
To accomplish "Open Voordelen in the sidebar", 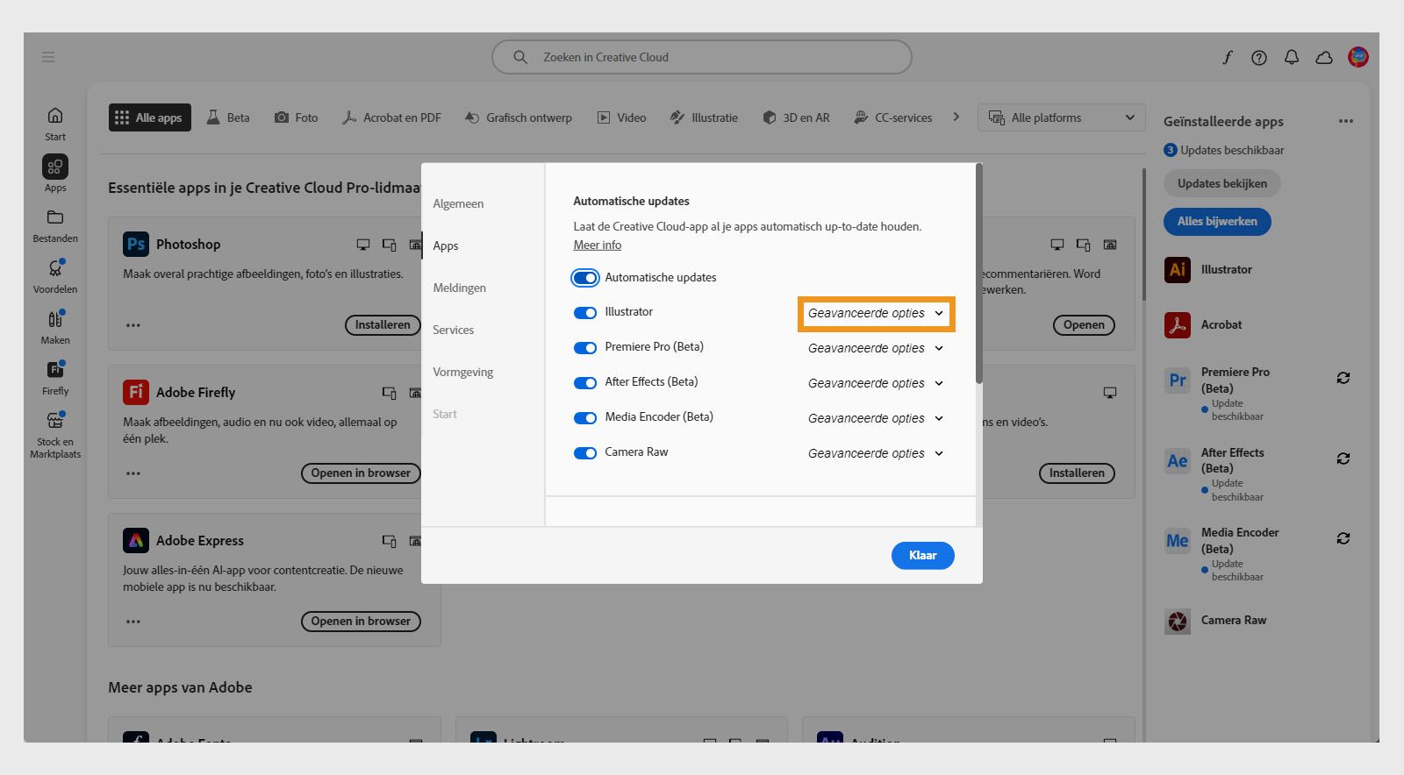I will point(55,276).
